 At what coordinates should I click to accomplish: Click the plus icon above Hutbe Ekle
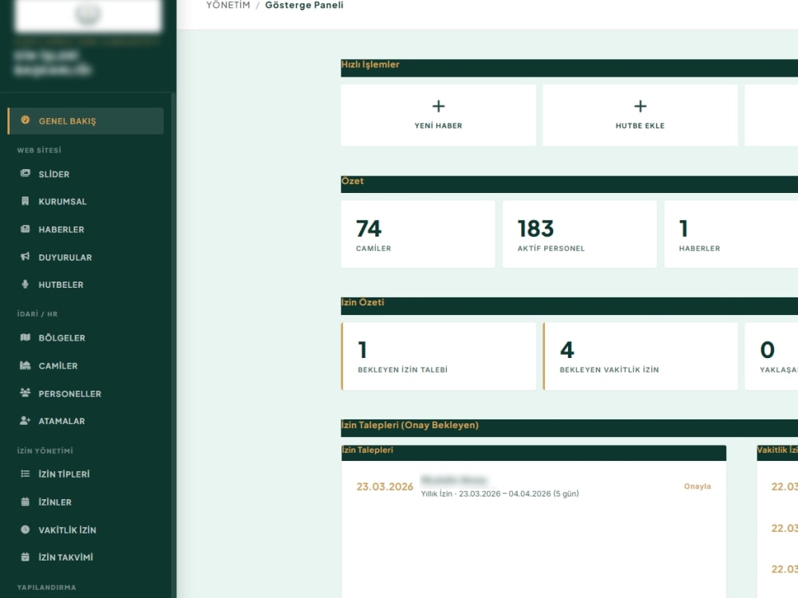640,106
